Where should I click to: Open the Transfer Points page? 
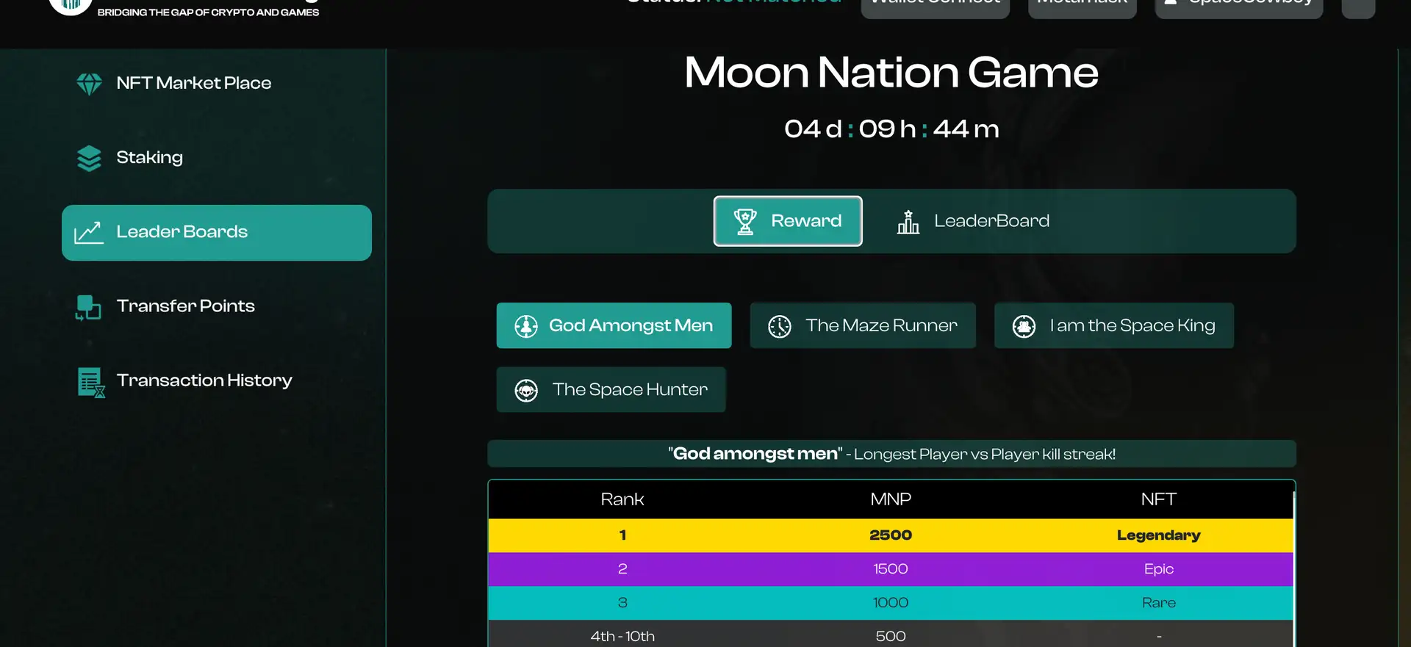(x=185, y=306)
